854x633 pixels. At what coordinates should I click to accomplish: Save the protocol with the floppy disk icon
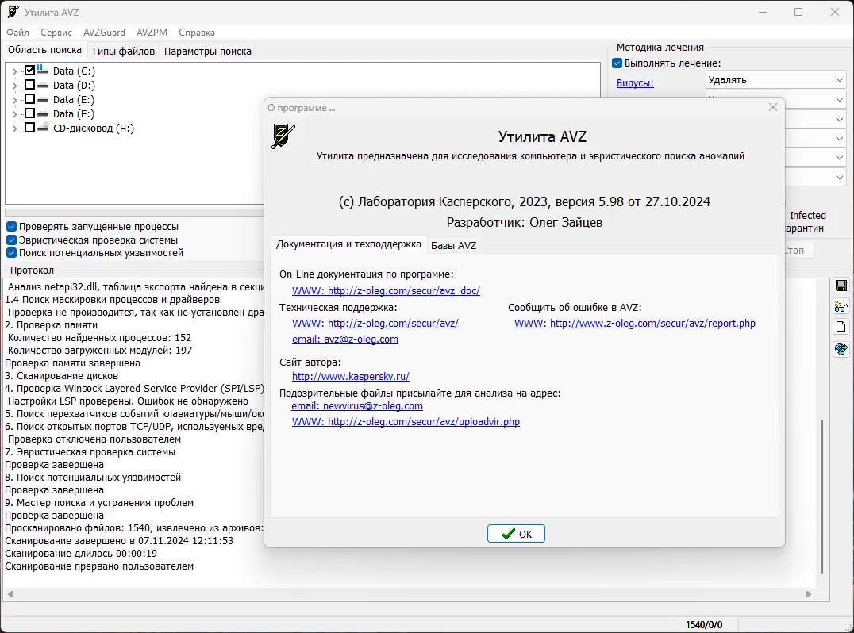[841, 286]
